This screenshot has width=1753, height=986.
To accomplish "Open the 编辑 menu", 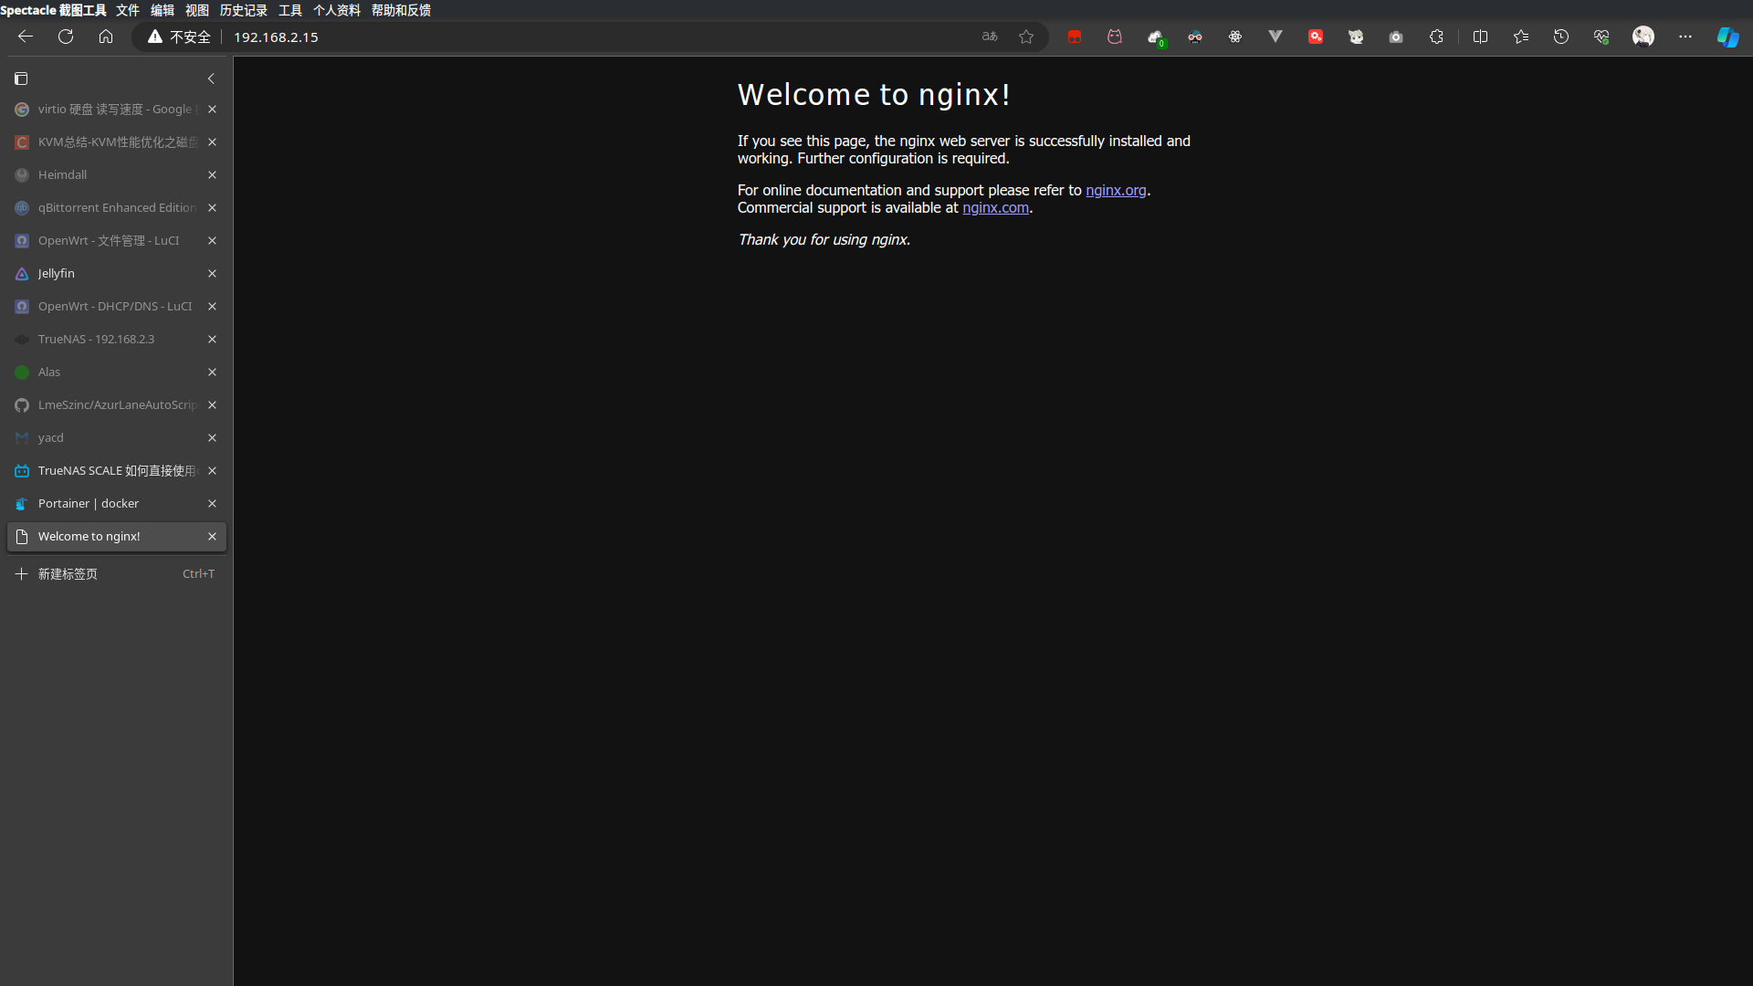I will pyautogui.click(x=163, y=10).
